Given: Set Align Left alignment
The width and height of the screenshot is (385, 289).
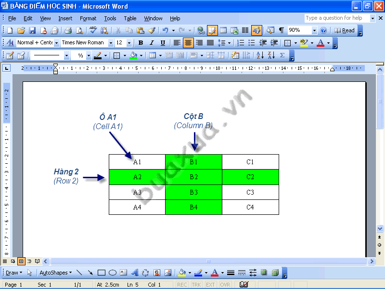Looking at the screenshot, I should tap(177, 43).
